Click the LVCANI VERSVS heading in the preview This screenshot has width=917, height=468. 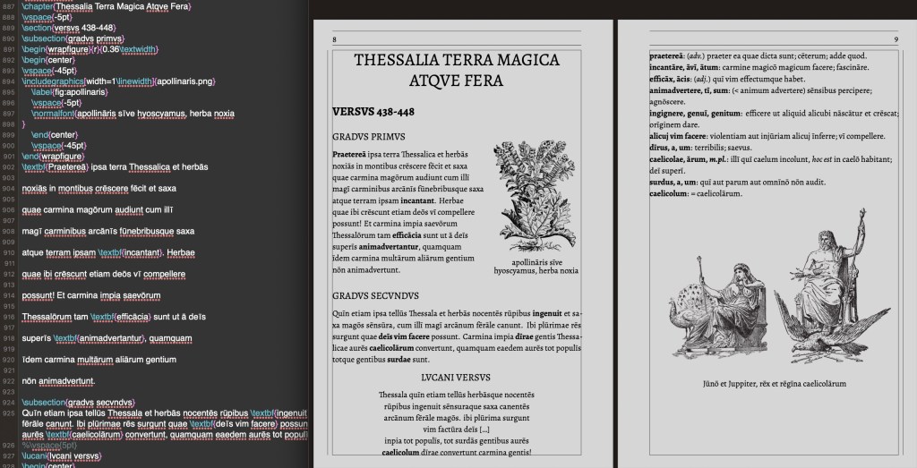pos(456,377)
